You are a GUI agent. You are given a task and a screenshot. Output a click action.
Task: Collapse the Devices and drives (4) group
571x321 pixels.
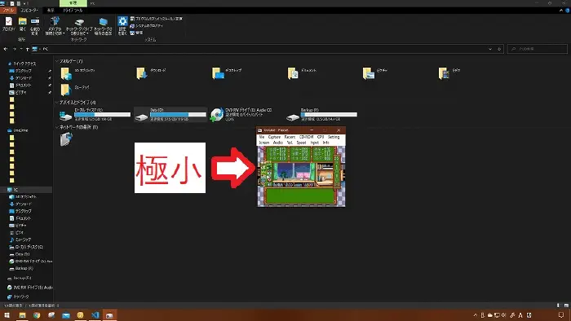click(76, 103)
